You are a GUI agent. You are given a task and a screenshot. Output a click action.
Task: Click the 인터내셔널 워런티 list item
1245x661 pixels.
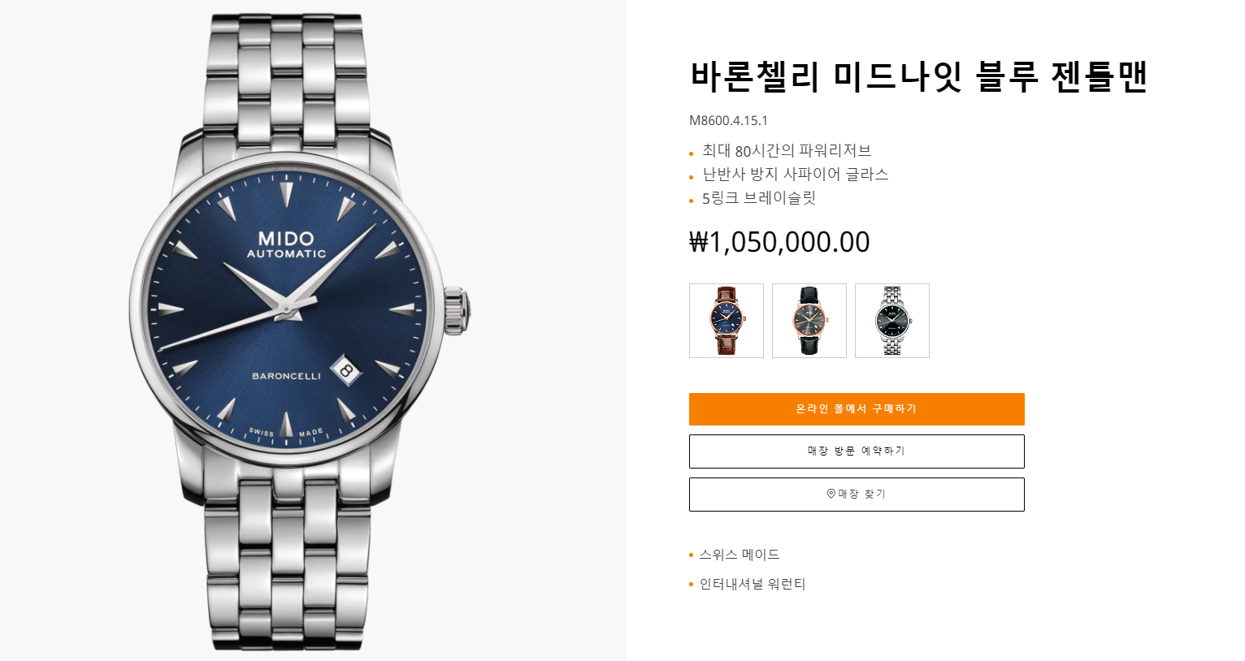tap(753, 584)
